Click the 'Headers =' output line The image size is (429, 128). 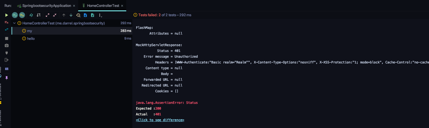292,62
